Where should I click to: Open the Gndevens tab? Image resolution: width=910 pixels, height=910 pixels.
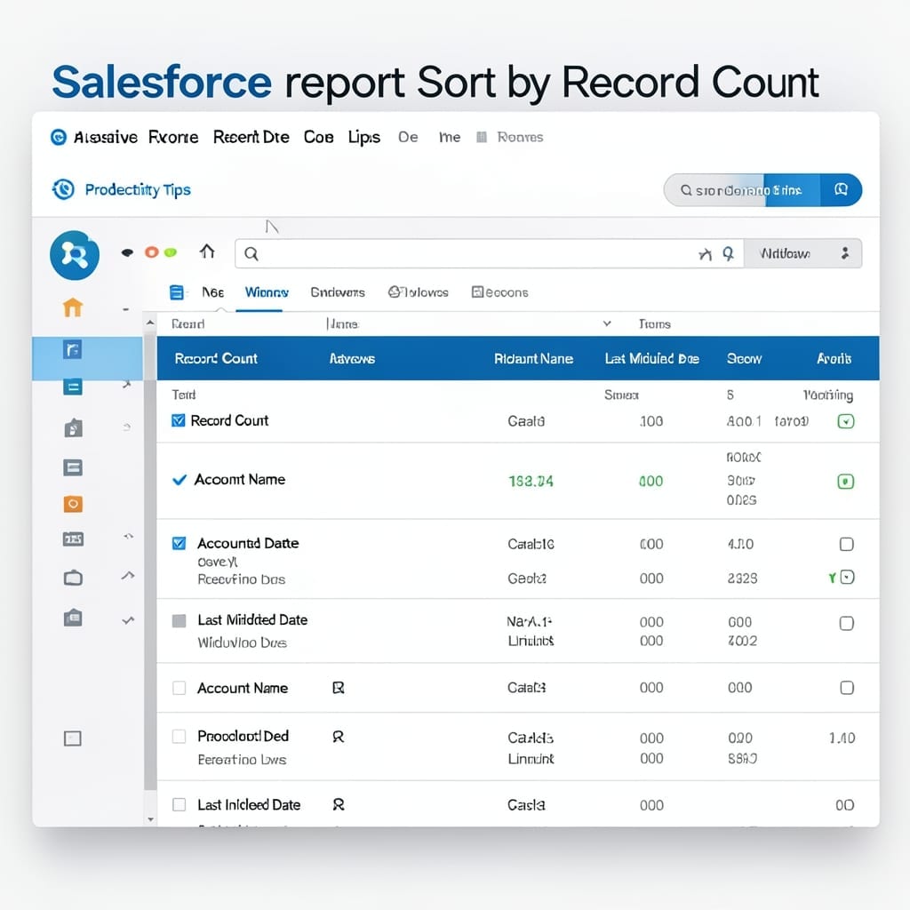[338, 292]
